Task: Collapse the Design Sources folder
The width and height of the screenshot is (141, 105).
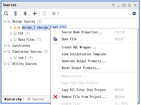Action: 5,21
